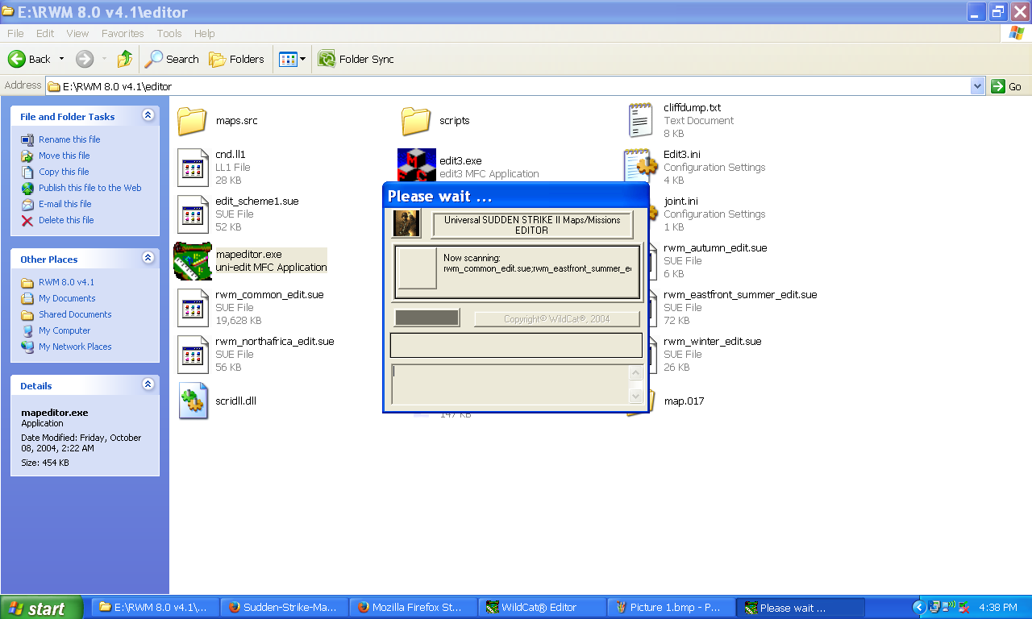Open the Favorites menu
The height and width of the screenshot is (619, 1032).
pyautogui.click(x=123, y=33)
